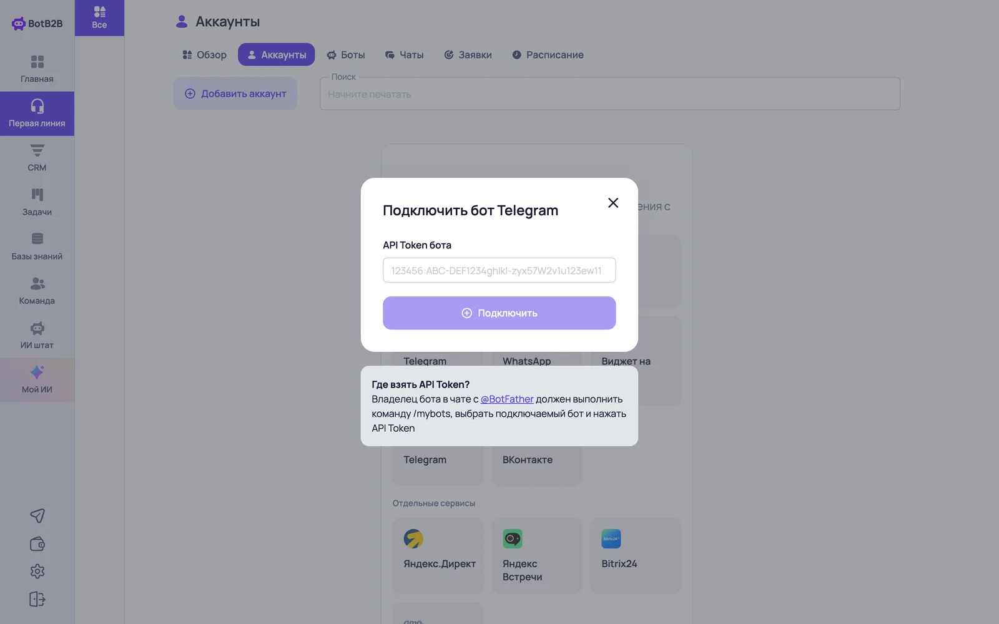999x624 pixels.
Task: Open the @BotFather link
Action: [507, 399]
